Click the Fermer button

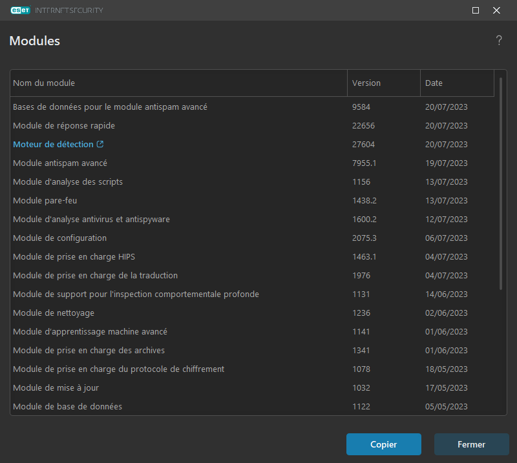[x=472, y=444]
